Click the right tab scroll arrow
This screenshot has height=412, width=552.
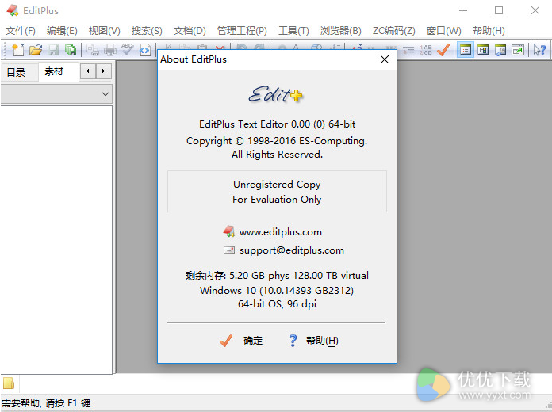[103, 71]
